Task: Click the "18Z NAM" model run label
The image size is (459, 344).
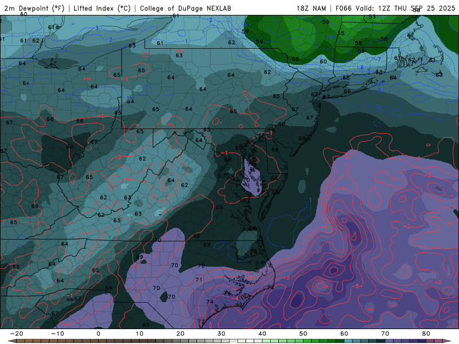Action: click(311, 8)
